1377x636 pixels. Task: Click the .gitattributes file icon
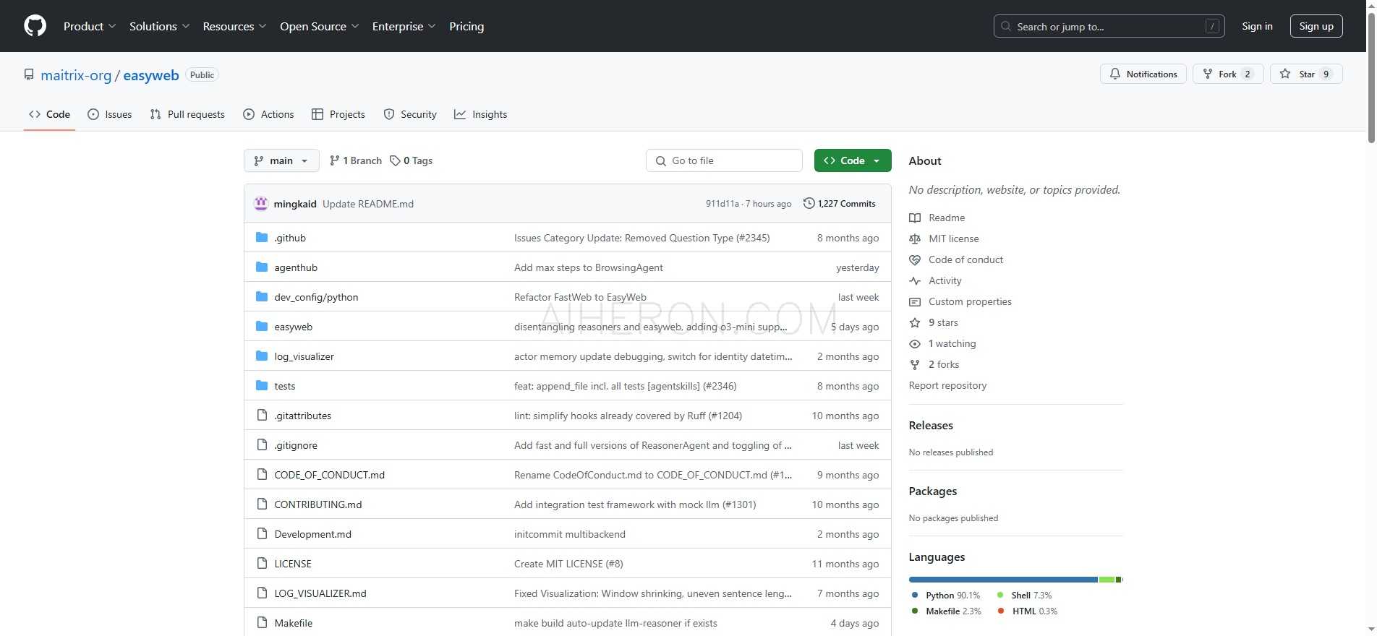pyautogui.click(x=262, y=416)
